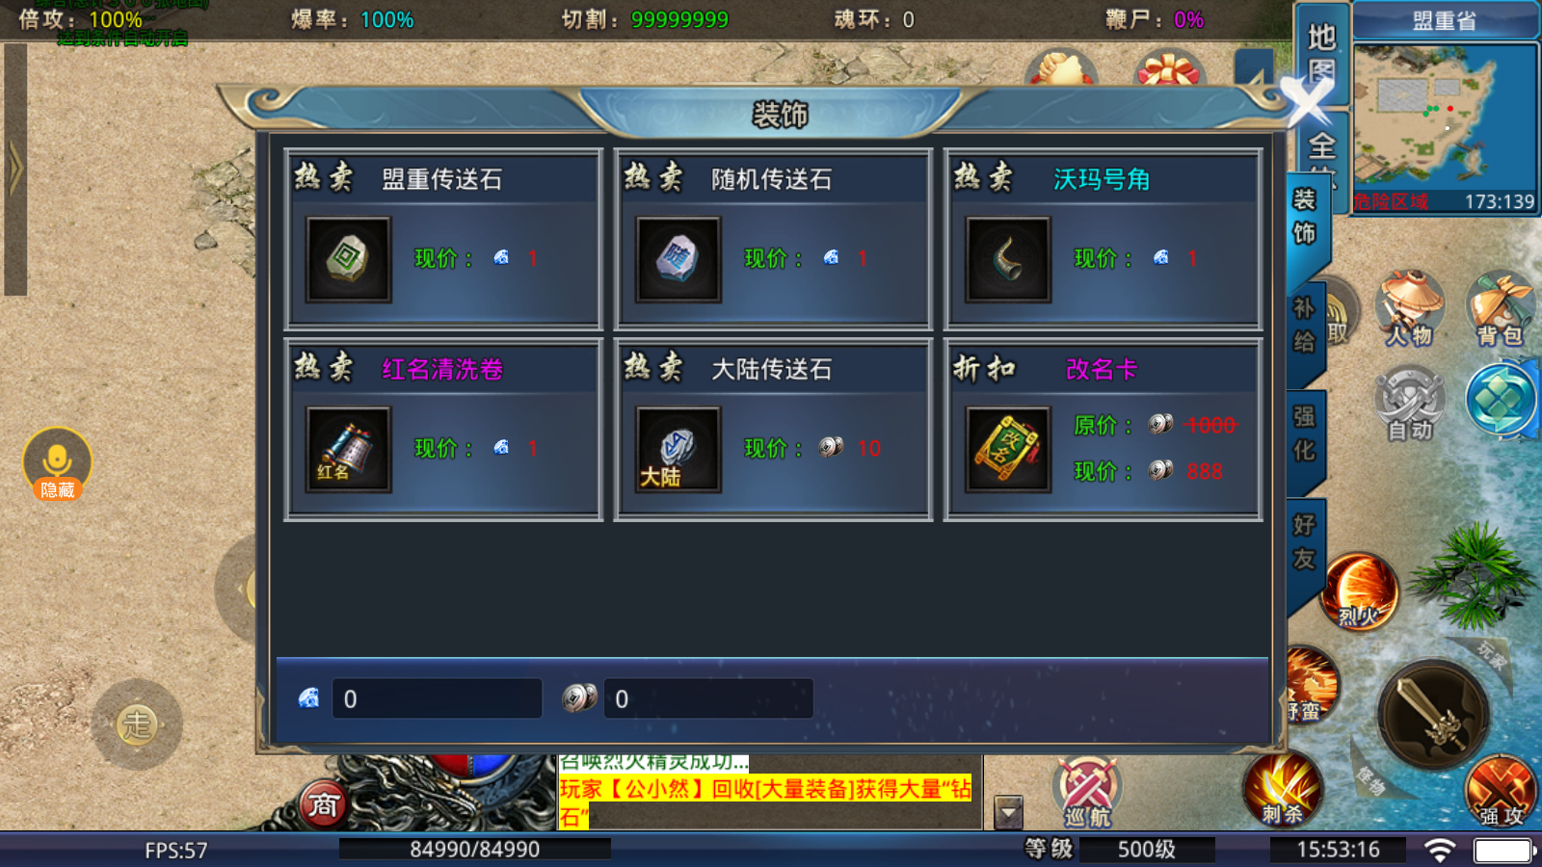
Task: Open the 商 shop button
Action: coord(324,804)
